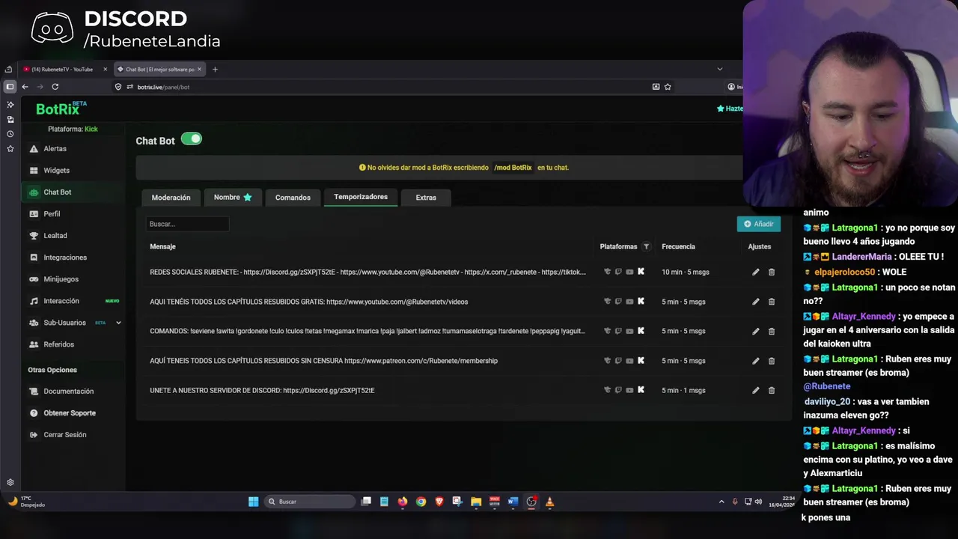Toggle YouTube platform for REDES SOCIALES row
Viewport: 958px width, 539px height.
tap(629, 272)
